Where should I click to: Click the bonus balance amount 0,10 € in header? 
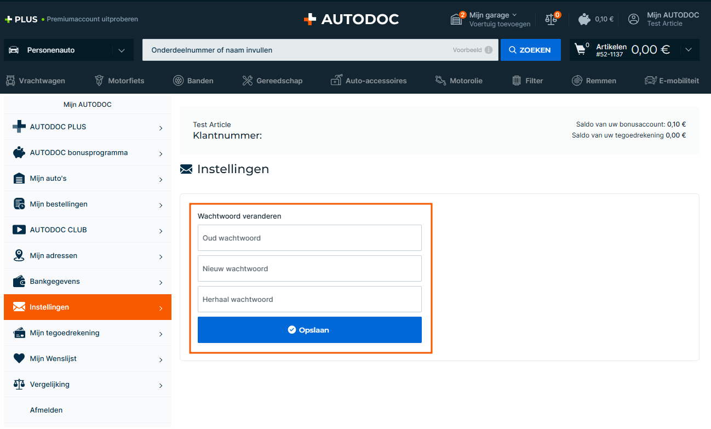[605, 19]
